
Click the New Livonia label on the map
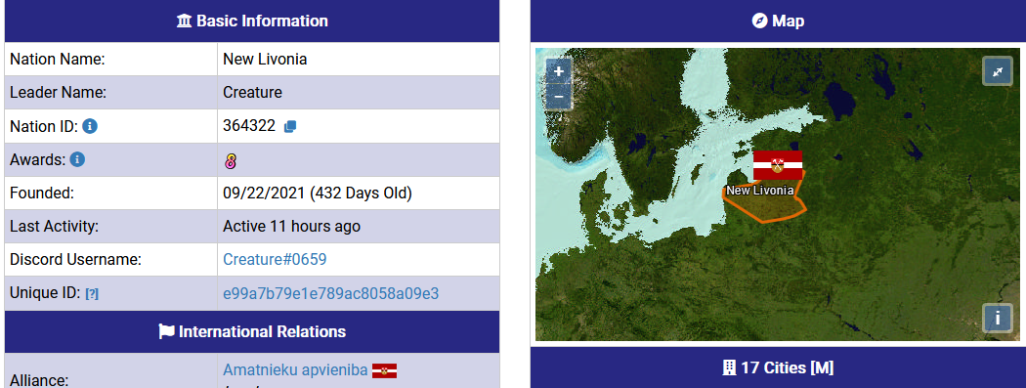[x=759, y=191]
